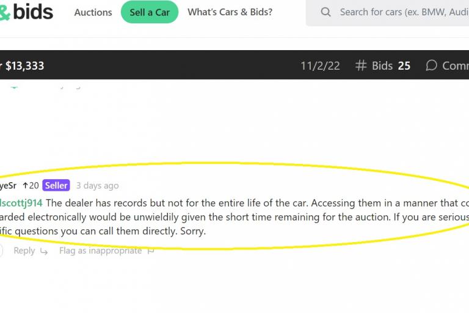The image size is (469, 313).
Task: Click the Sell a Car button
Action: (x=150, y=12)
